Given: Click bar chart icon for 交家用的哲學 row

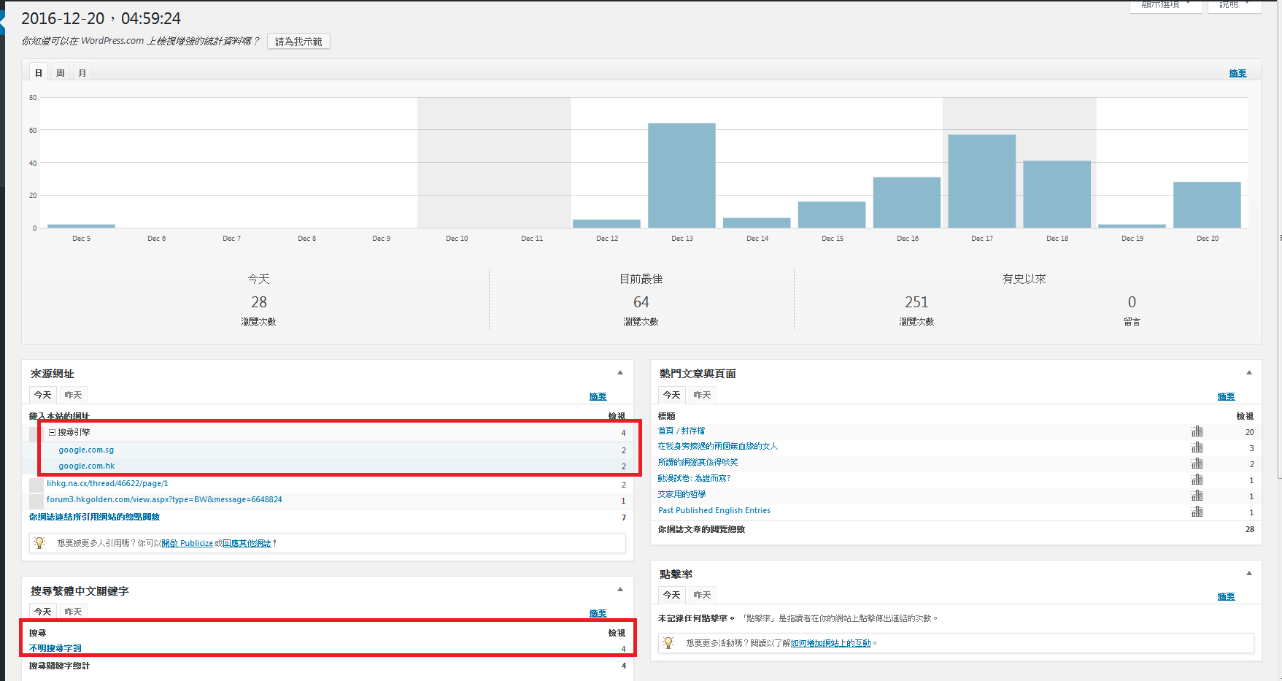Looking at the screenshot, I should pos(1197,496).
